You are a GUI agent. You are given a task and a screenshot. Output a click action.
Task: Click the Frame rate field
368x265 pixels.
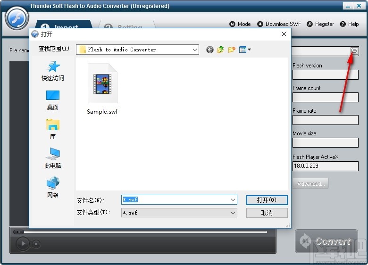(x=325, y=120)
